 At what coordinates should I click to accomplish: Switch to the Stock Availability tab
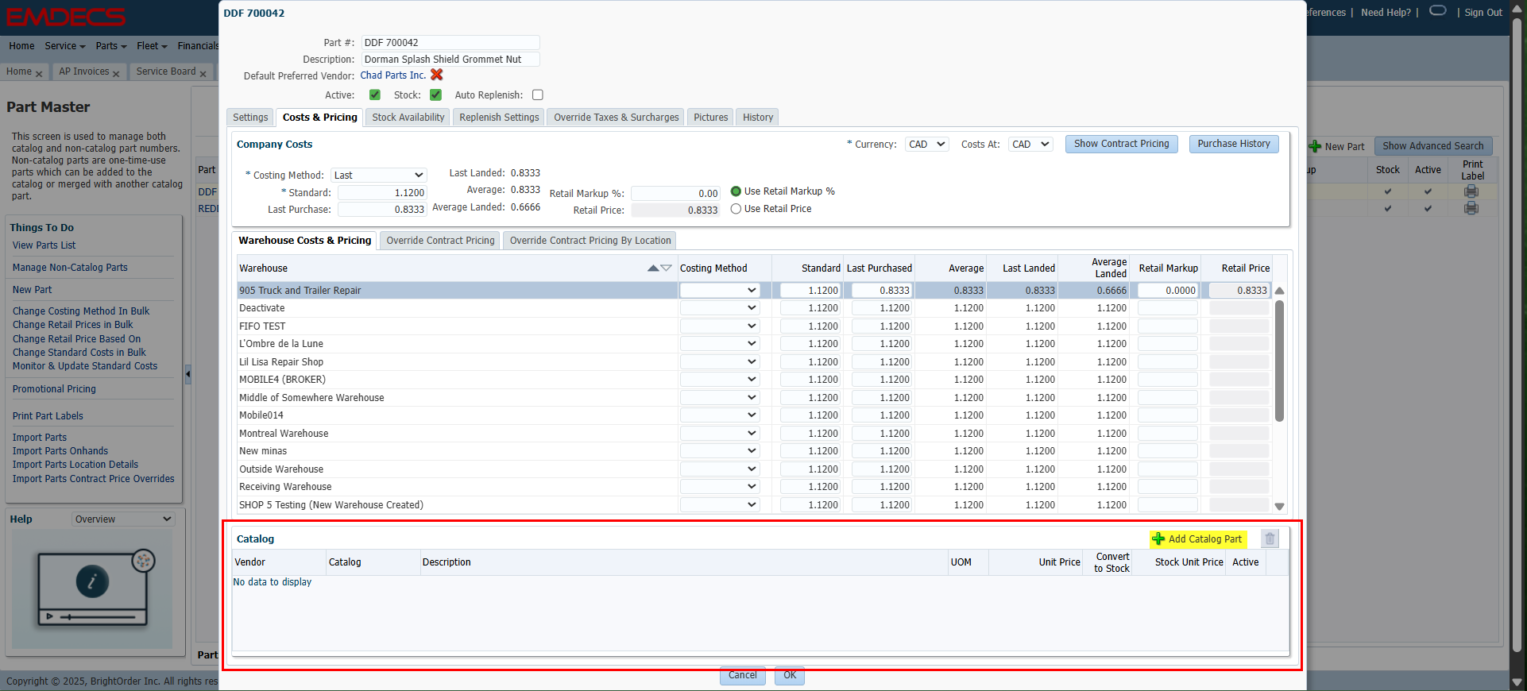[x=408, y=118]
